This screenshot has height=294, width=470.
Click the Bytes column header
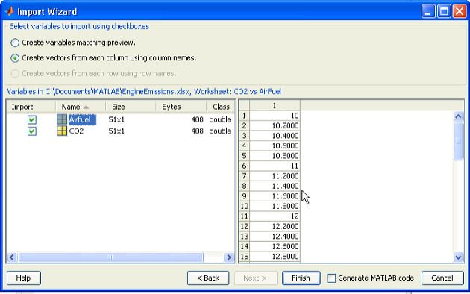tap(181, 107)
